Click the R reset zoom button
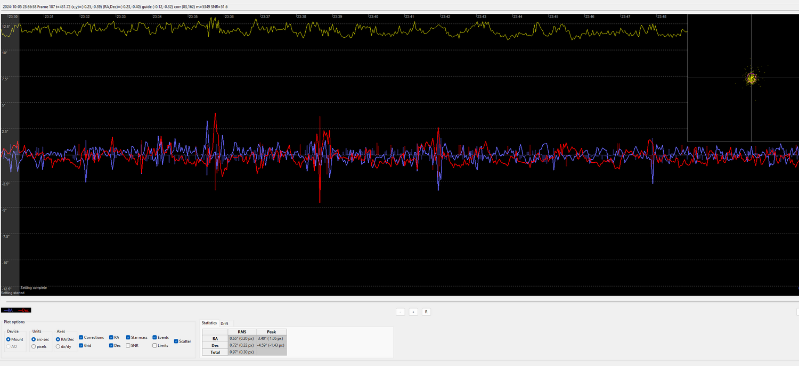Screen dimensions: 799x366 [426, 312]
